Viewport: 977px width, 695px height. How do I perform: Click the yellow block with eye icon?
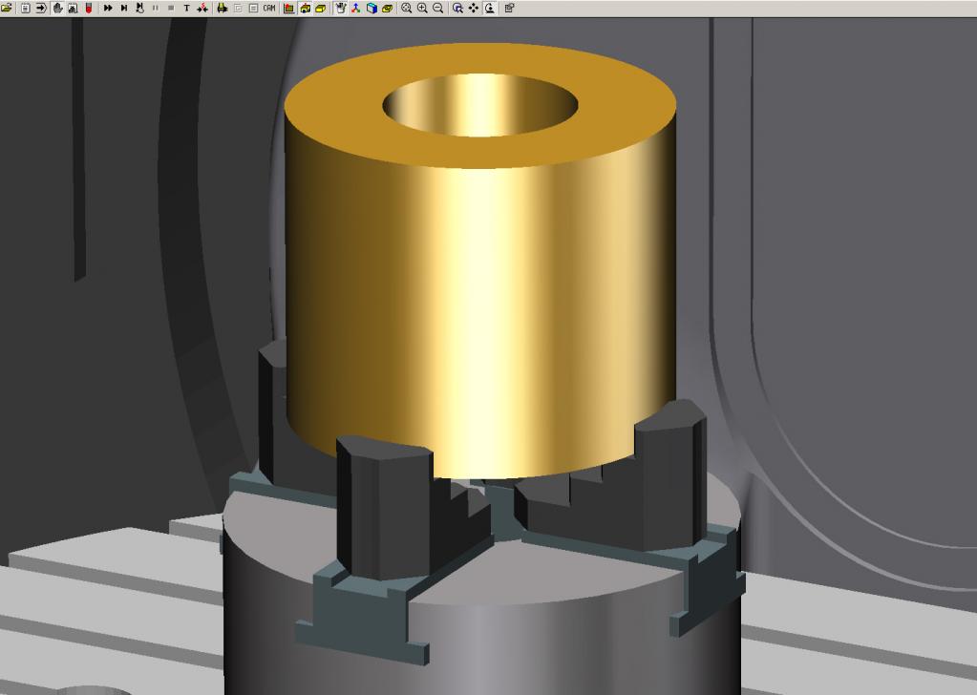coord(388,8)
